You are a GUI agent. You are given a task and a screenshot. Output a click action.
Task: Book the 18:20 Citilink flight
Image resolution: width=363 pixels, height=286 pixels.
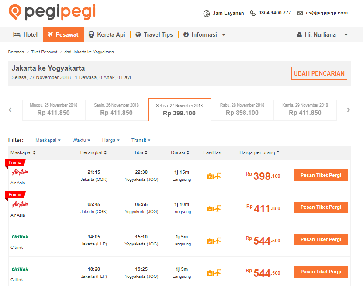(321, 272)
